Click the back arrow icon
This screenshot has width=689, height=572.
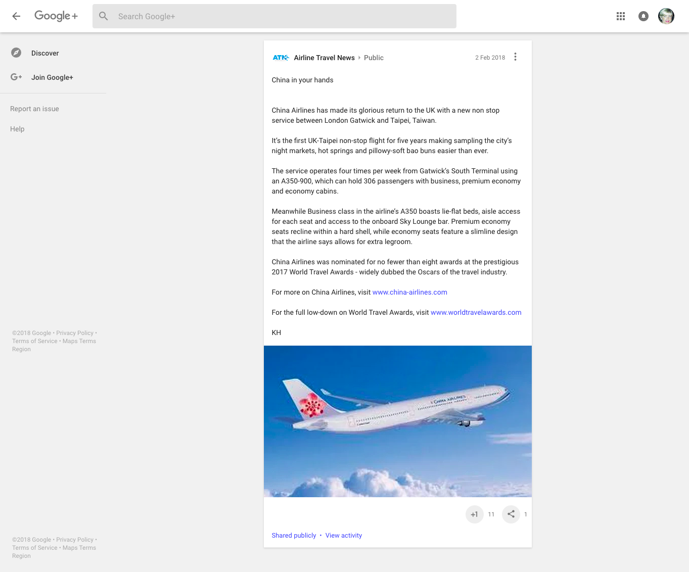click(16, 16)
